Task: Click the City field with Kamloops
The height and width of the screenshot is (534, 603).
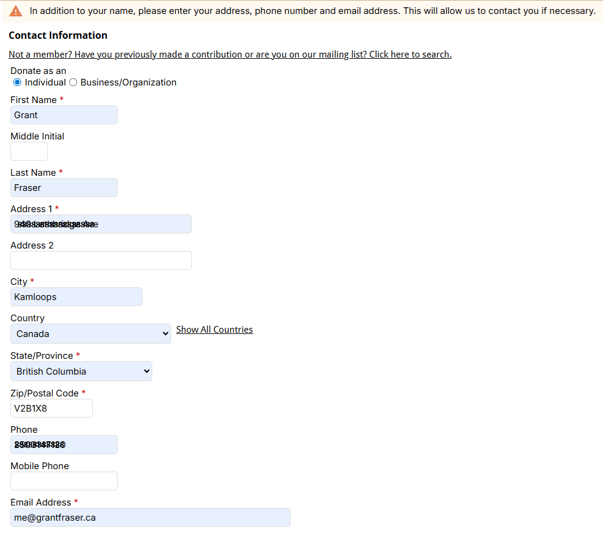Action: [76, 297]
